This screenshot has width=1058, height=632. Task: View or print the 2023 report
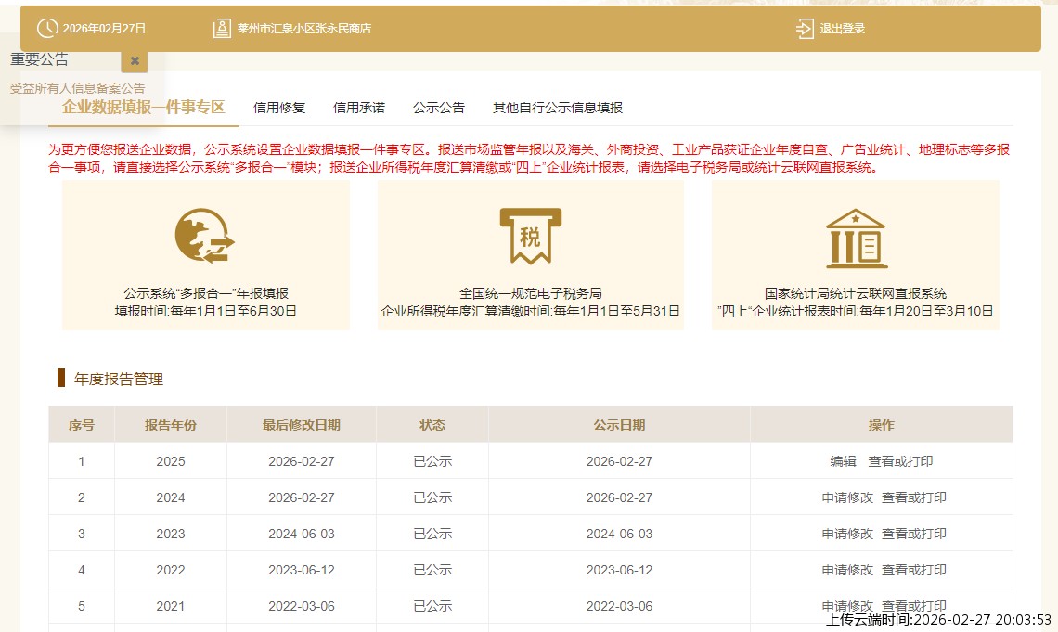click(914, 534)
